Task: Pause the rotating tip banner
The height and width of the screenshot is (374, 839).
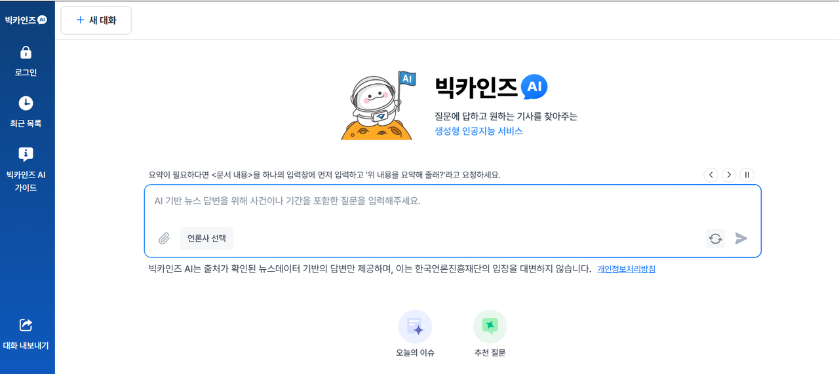Action: point(747,175)
